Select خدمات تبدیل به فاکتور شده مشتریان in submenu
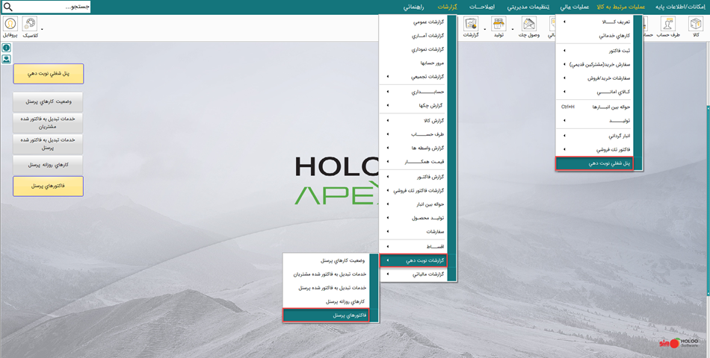710x358 pixels. click(326, 274)
